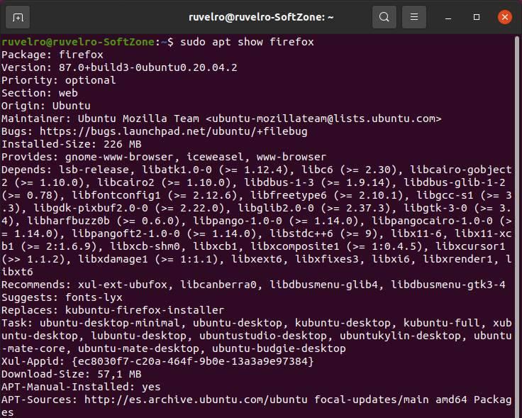Click the ruvelro@ruvelro-SoftZone window title
This screenshot has height=418, width=522.
coord(261,17)
